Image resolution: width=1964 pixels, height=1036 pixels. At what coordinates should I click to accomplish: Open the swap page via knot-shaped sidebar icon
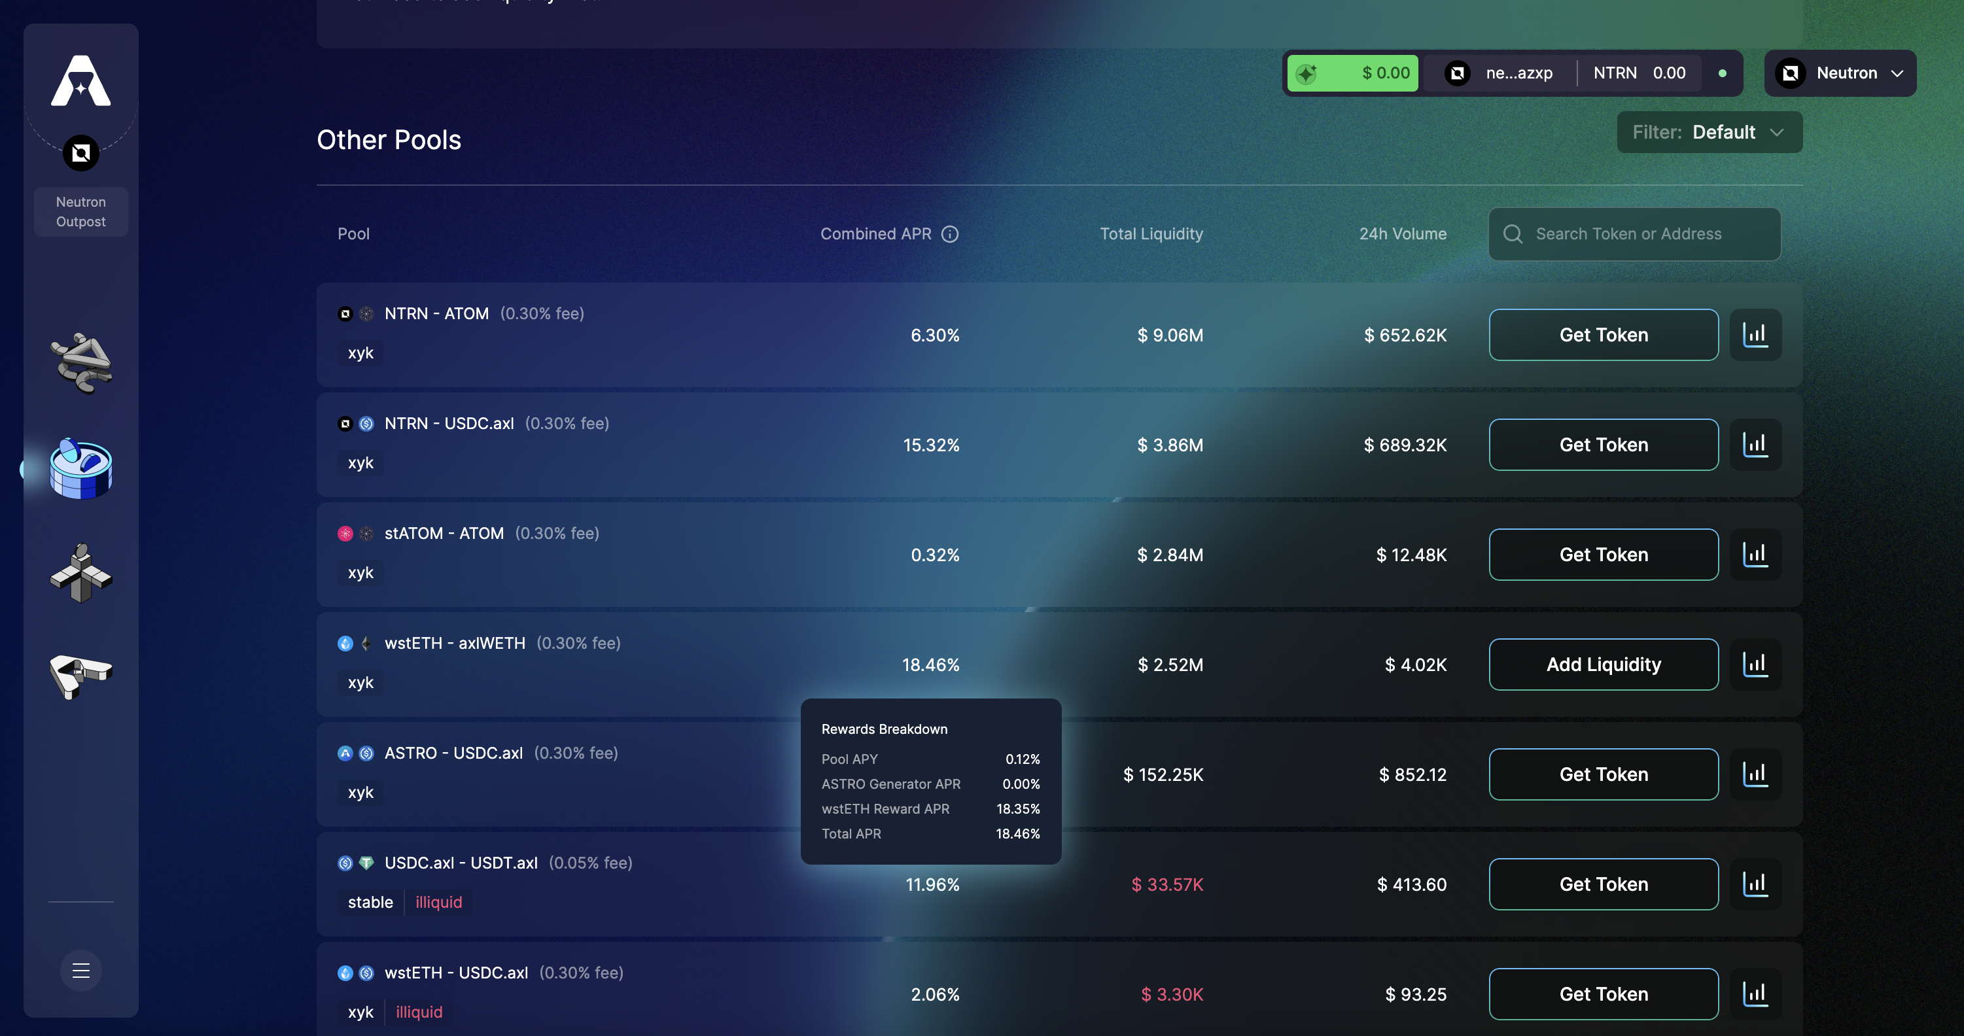click(81, 362)
